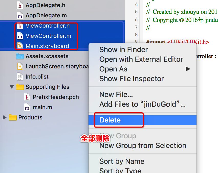Click the PrefixHeader.pch file icon
The height and width of the screenshot is (173, 218).
tap(27, 97)
